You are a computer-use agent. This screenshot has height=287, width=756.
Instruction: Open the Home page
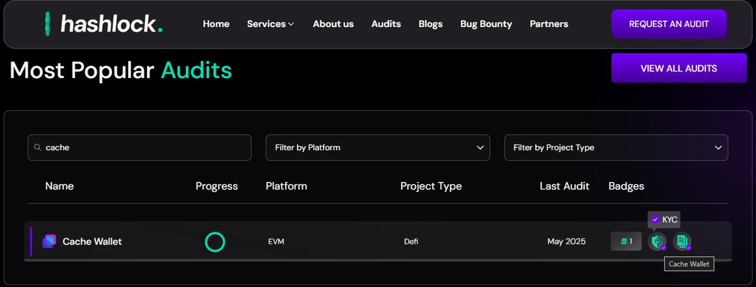(216, 23)
